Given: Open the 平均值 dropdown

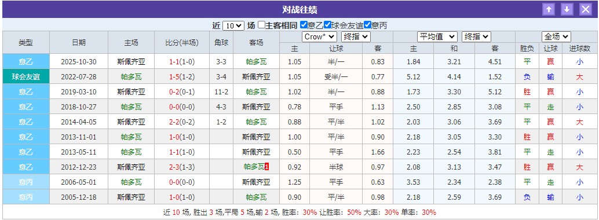Looking at the screenshot, I should pyautogui.click(x=437, y=36).
